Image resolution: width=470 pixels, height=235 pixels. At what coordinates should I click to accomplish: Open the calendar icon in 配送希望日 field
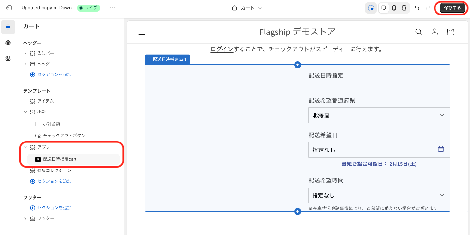click(x=441, y=149)
